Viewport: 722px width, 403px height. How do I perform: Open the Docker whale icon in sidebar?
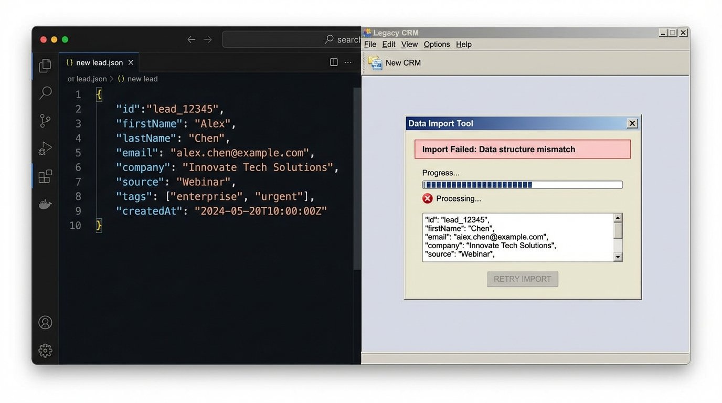45,204
